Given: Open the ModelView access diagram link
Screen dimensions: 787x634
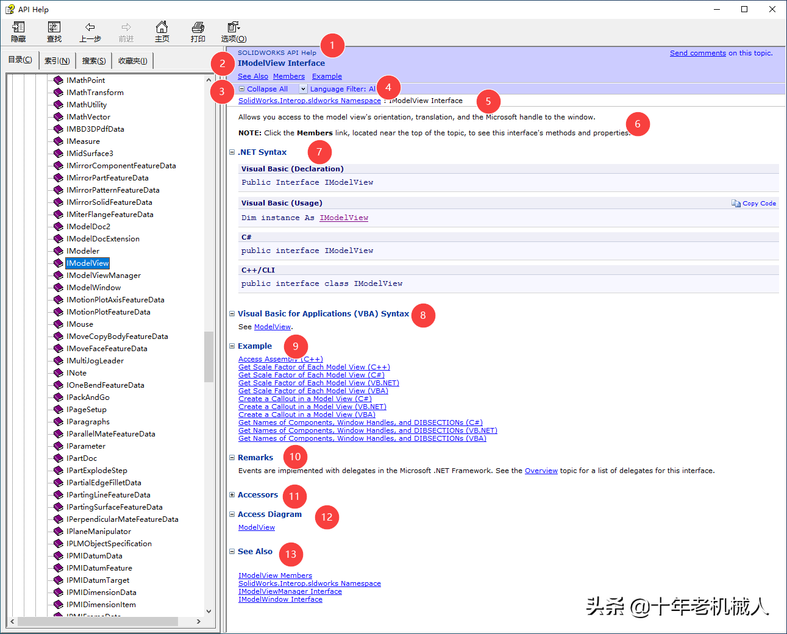Looking at the screenshot, I should click(x=257, y=528).
